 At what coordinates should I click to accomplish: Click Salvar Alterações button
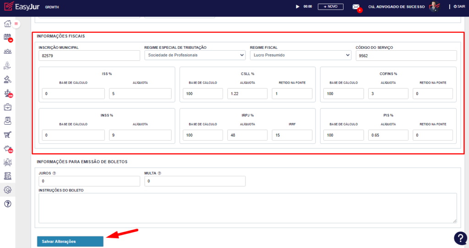pyautogui.click(x=70, y=242)
